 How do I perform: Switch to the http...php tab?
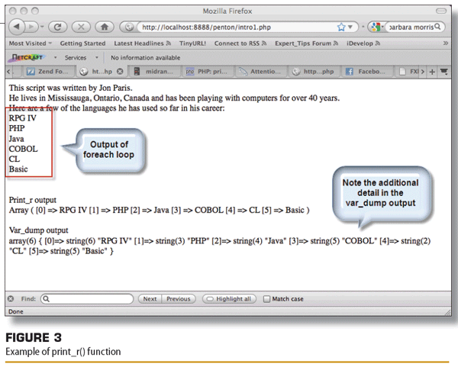tap(313, 72)
